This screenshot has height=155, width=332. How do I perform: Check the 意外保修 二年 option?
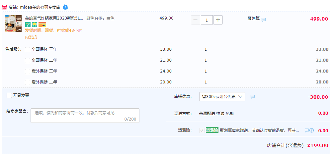[x=28, y=82]
